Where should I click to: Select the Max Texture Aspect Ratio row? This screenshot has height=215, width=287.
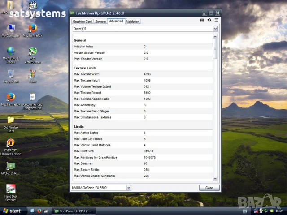pos(143,99)
